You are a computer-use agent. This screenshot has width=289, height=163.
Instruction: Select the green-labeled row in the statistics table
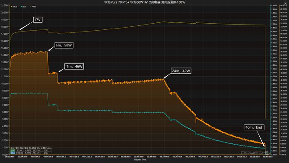point(31,150)
